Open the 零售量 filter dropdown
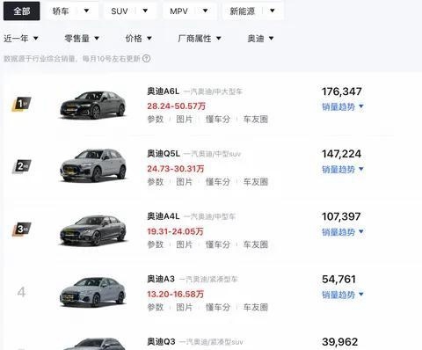 pos(82,38)
